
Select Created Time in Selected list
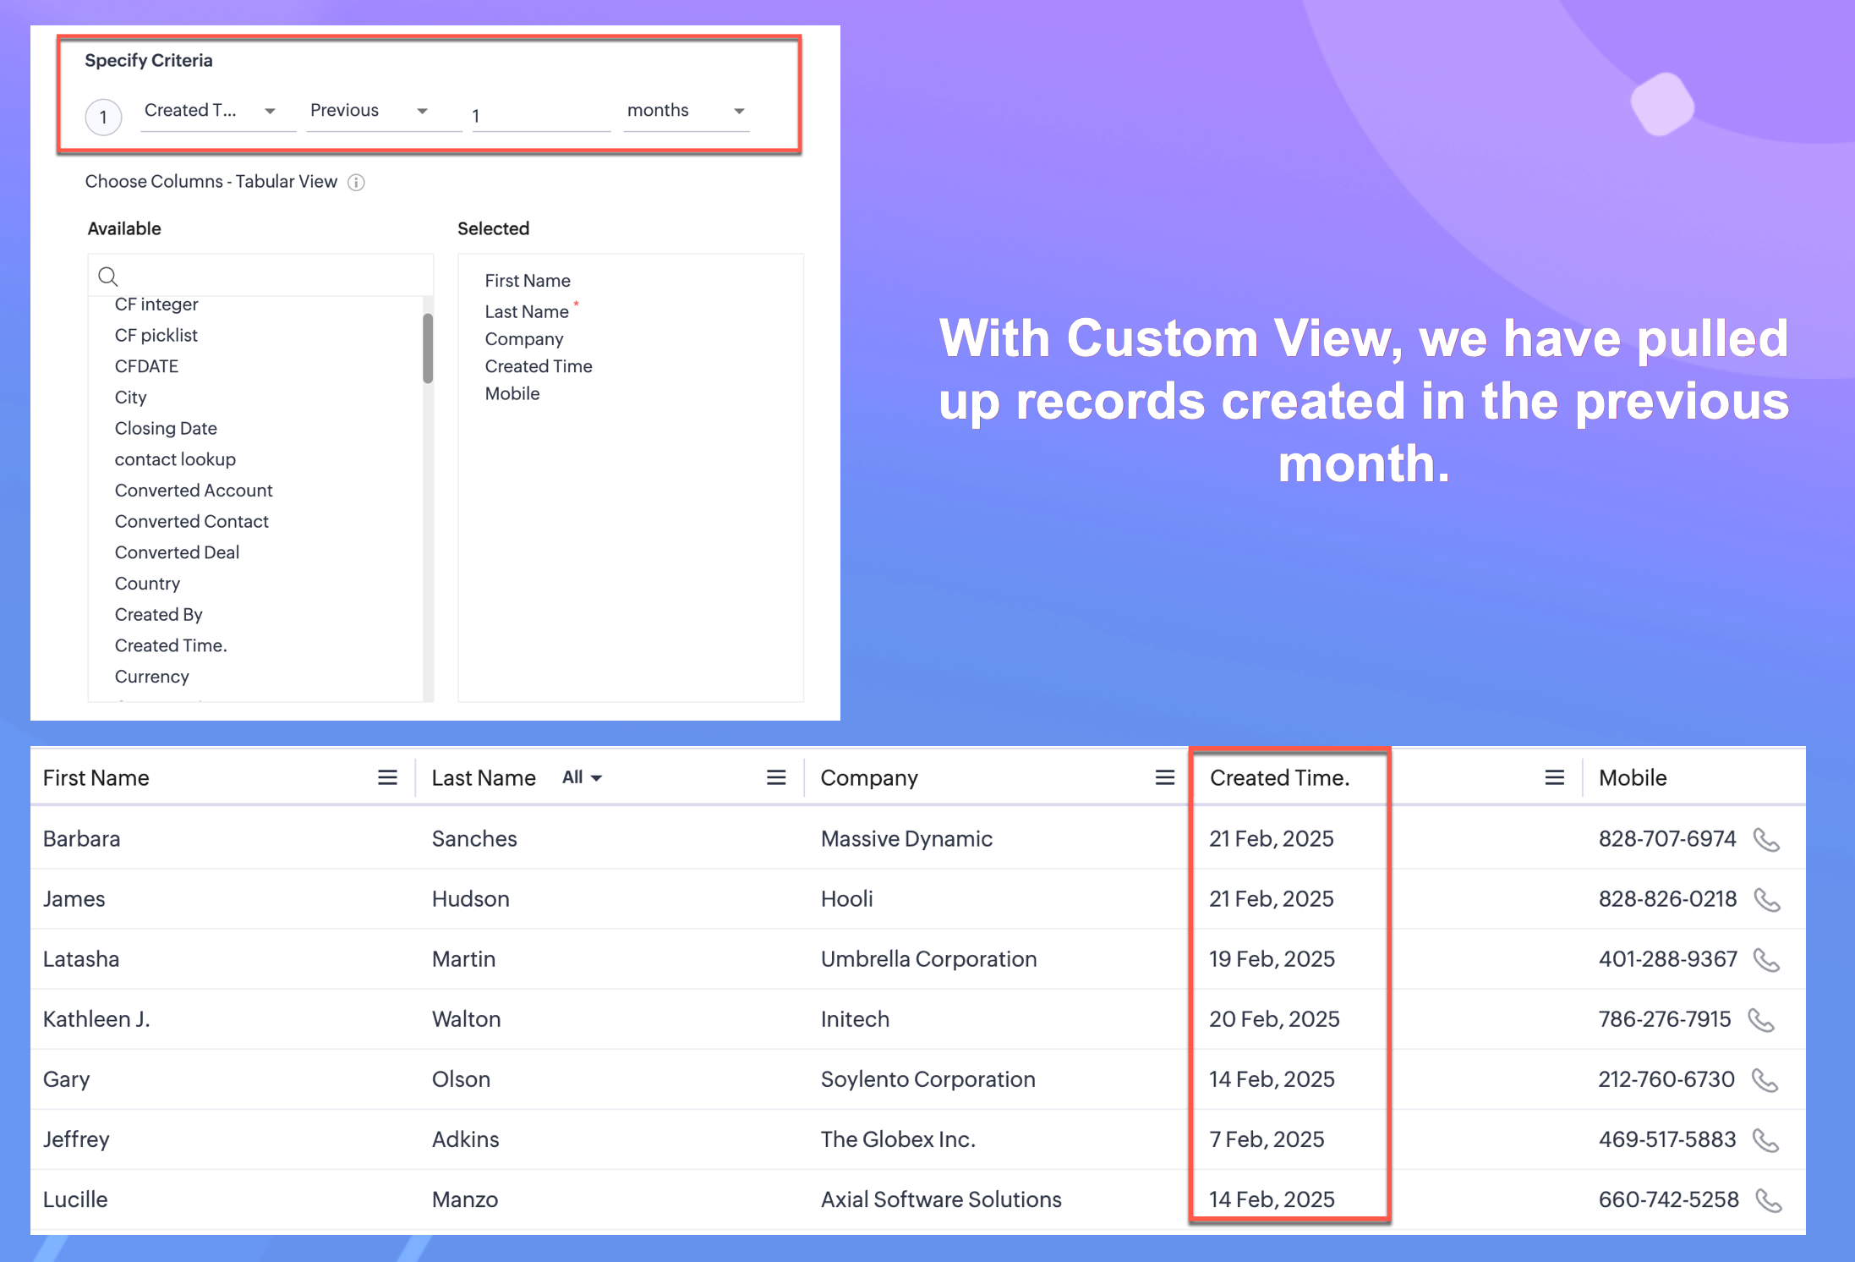point(539,366)
